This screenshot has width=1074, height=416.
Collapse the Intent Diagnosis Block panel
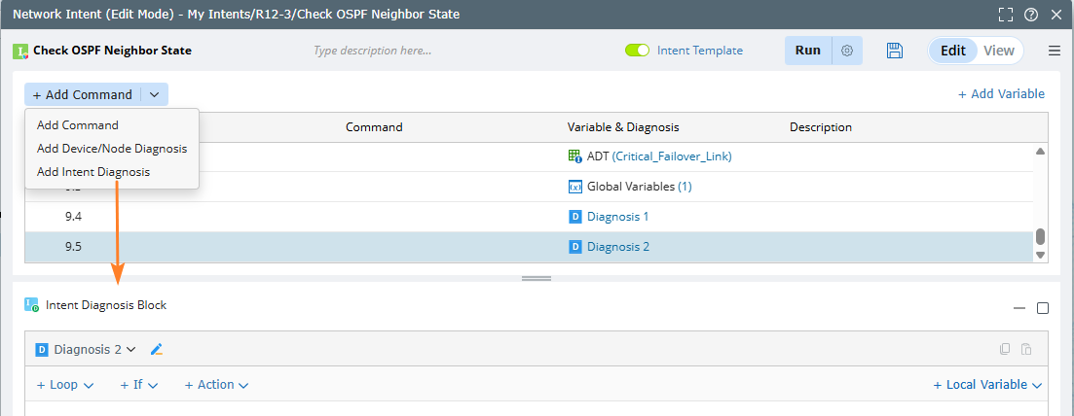(x=1019, y=308)
